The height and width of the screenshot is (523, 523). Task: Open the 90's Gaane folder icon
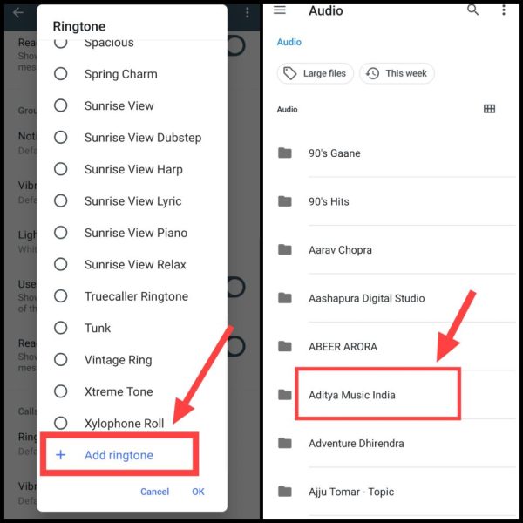pos(285,153)
